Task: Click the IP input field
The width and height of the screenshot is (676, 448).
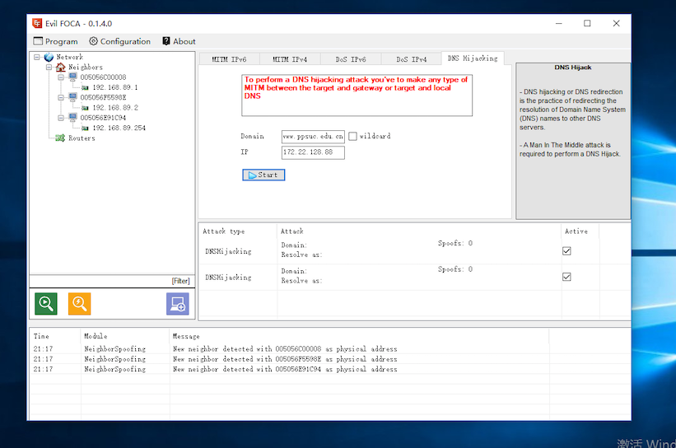Action: (x=313, y=152)
